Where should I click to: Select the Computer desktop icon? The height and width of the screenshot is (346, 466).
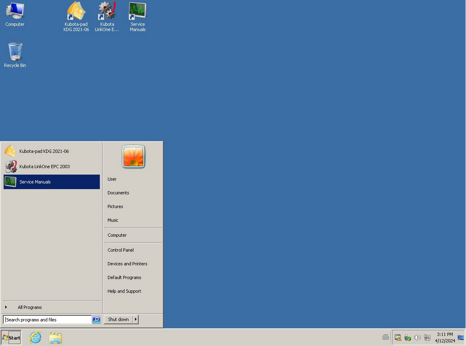coord(14,14)
